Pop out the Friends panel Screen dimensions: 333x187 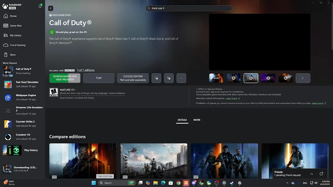pos(321,174)
